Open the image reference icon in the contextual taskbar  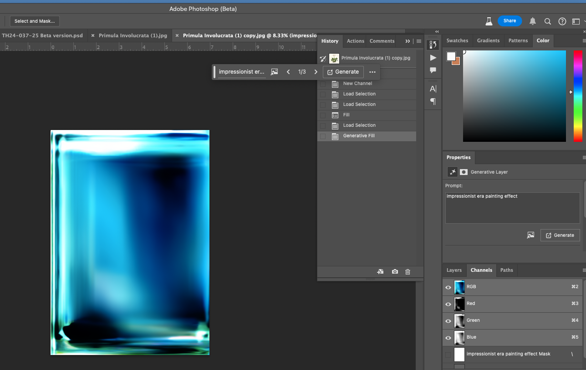274,71
